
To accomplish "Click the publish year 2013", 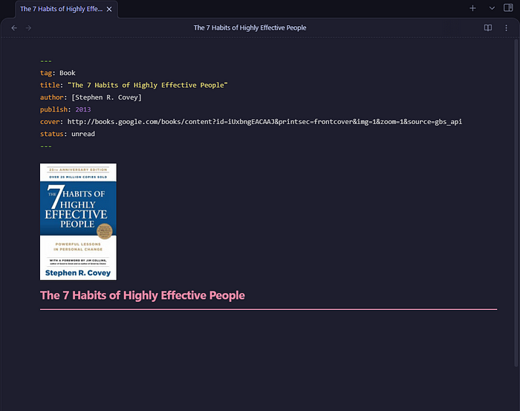I will (x=83, y=110).
